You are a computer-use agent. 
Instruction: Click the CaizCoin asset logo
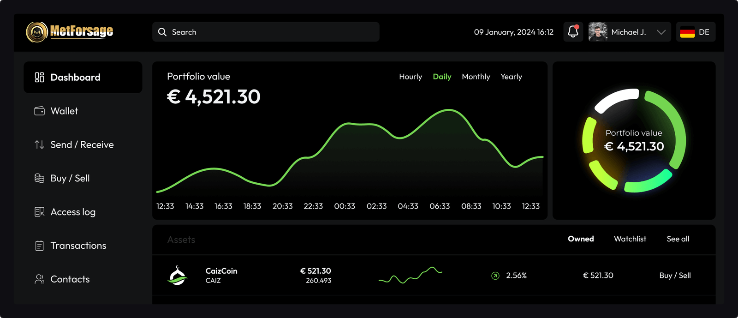coord(177,276)
